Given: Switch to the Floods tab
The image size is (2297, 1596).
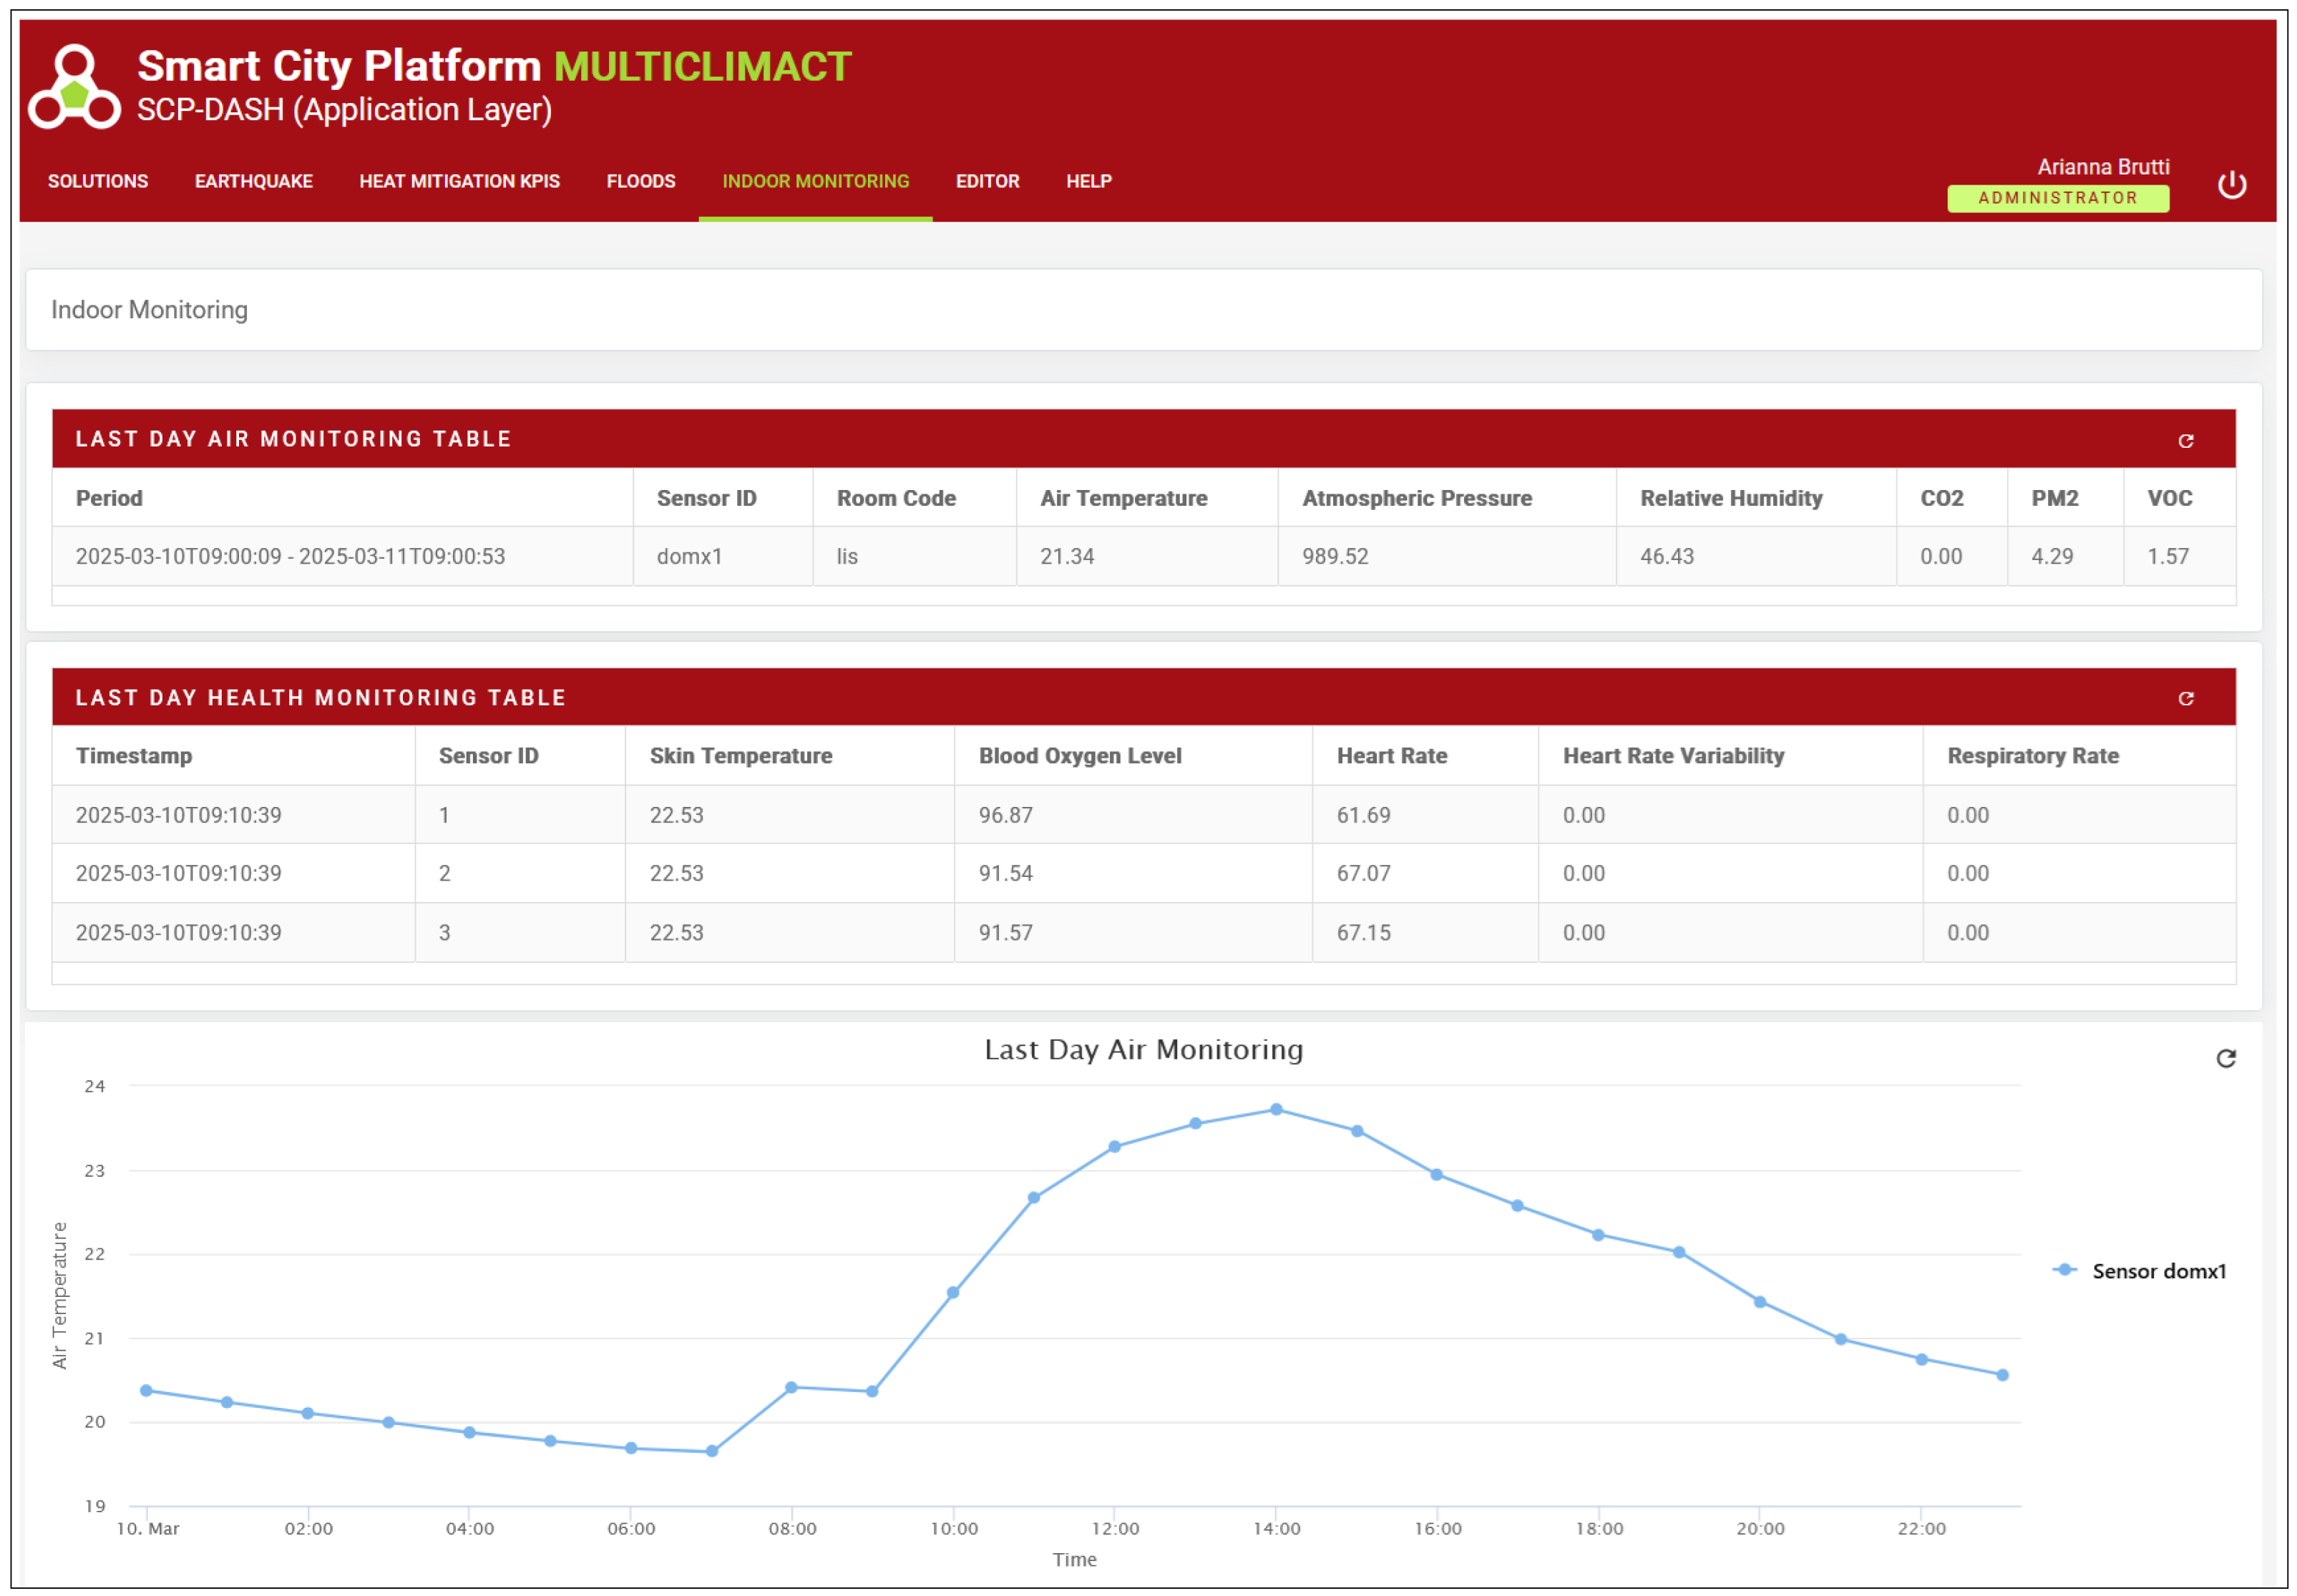Looking at the screenshot, I should coord(640,181).
